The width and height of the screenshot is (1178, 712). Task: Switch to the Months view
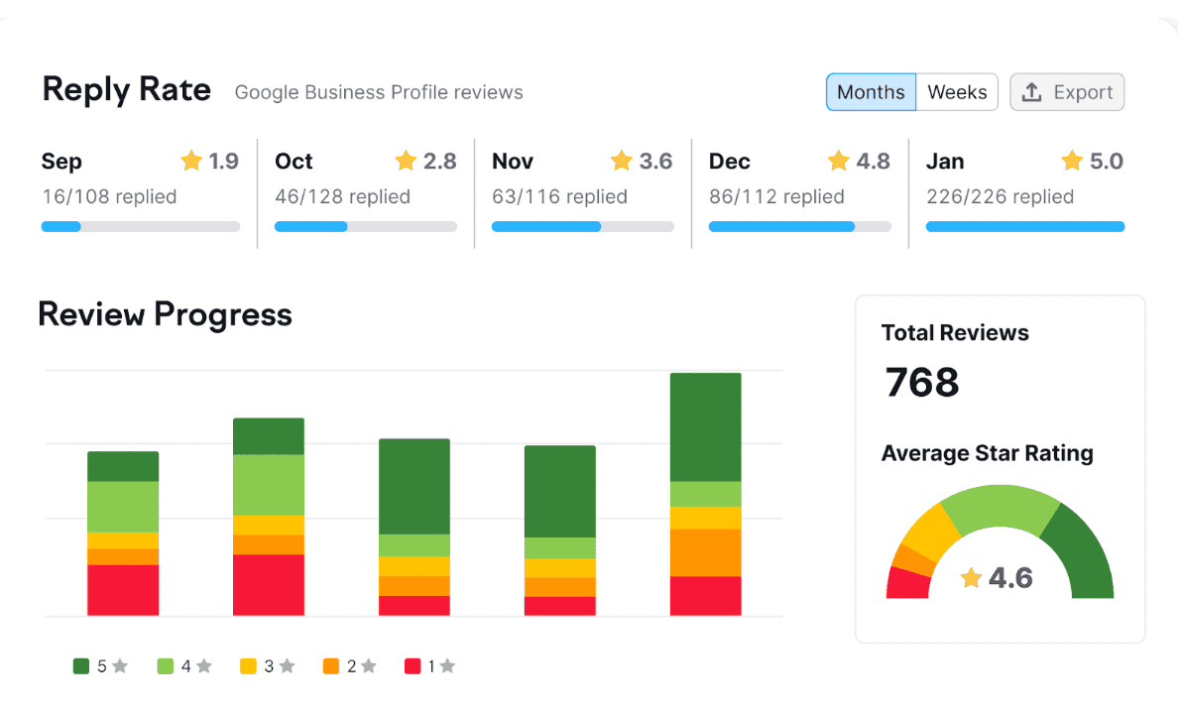pos(871,91)
